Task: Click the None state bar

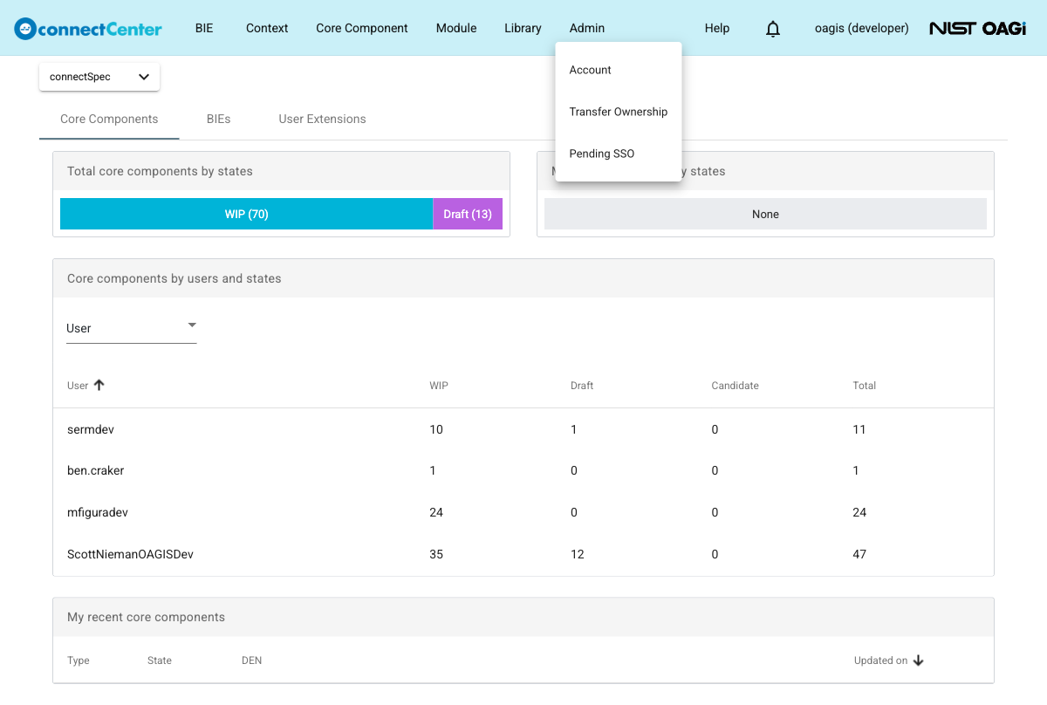Action: click(765, 214)
